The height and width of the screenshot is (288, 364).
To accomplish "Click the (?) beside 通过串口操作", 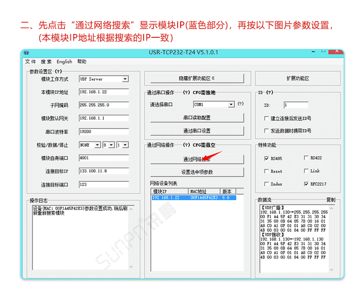I will [x=186, y=93].
